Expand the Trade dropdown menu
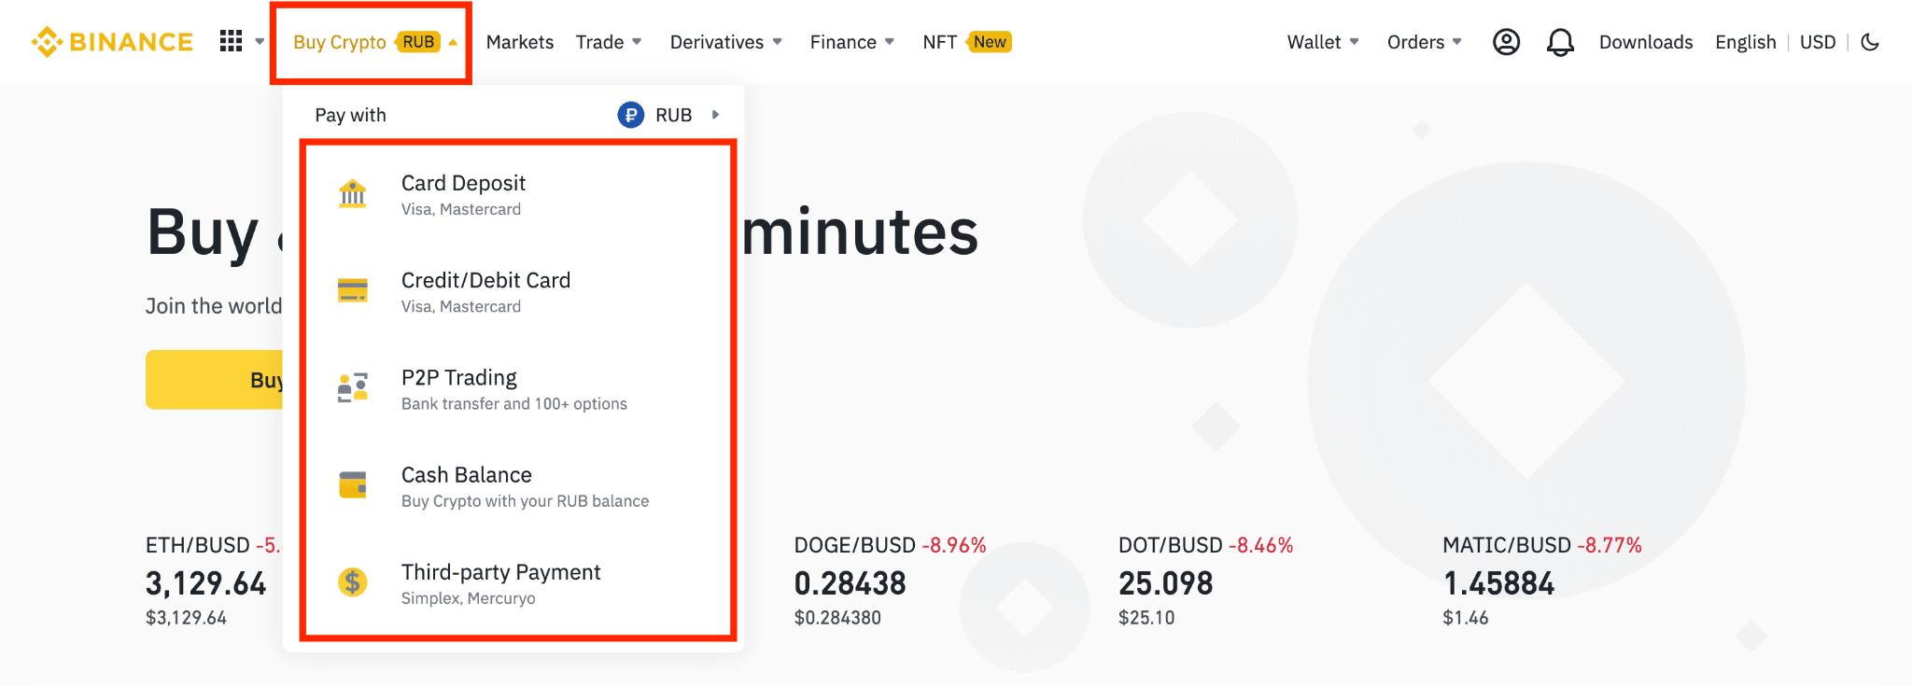1912x686 pixels. (609, 42)
